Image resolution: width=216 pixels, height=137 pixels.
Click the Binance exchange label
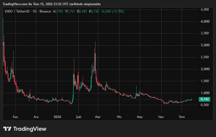pos(45,11)
